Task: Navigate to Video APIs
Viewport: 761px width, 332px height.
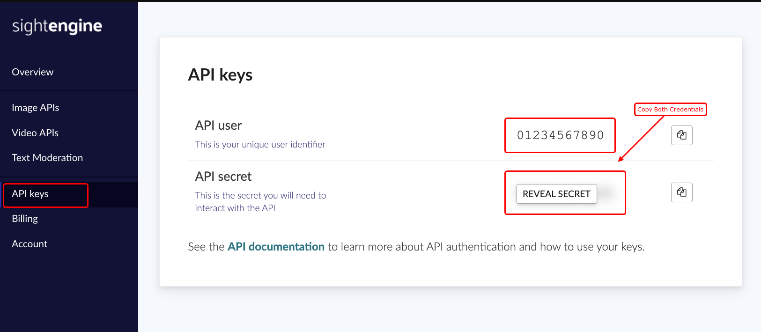Action: pos(35,133)
